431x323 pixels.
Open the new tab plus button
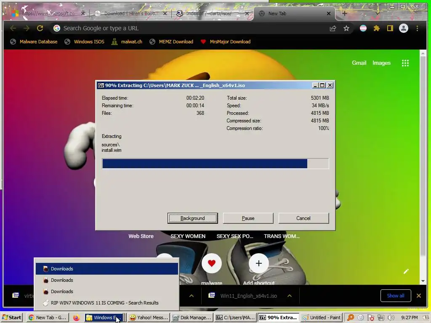(345, 13)
